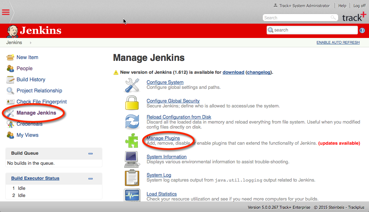Select the People icon in the sidebar
The width and height of the screenshot is (369, 212).
click(10, 68)
